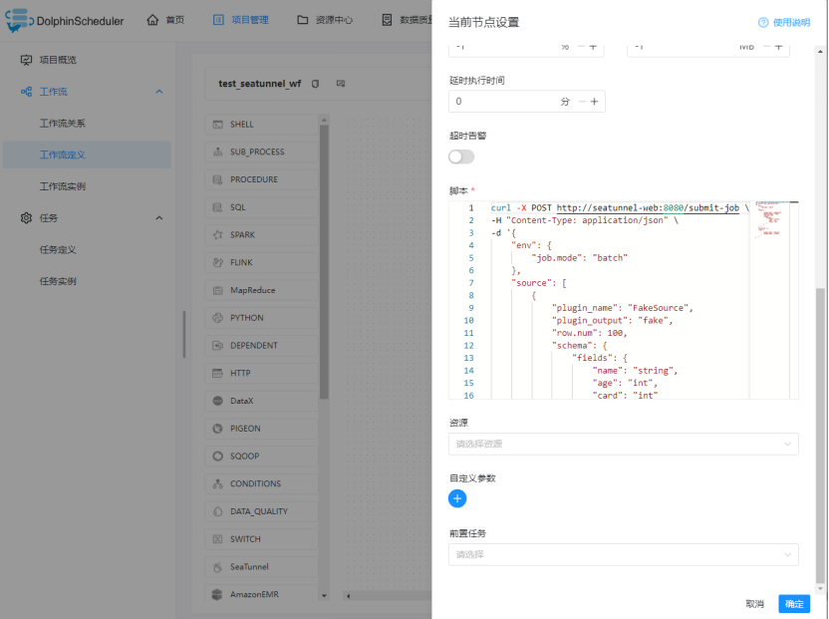Click the 任务 gear icon
This screenshot has height=619, width=829.
click(x=26, y=218)
